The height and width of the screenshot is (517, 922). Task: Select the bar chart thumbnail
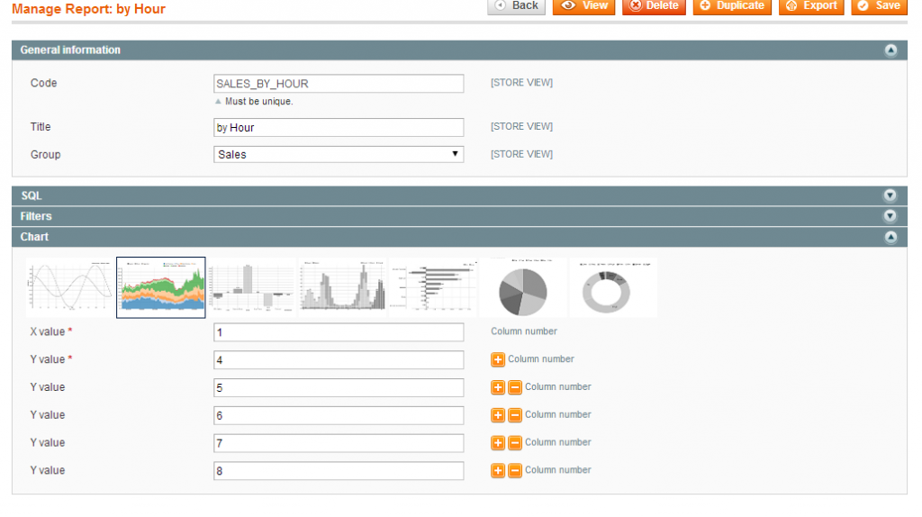point(252,287)
